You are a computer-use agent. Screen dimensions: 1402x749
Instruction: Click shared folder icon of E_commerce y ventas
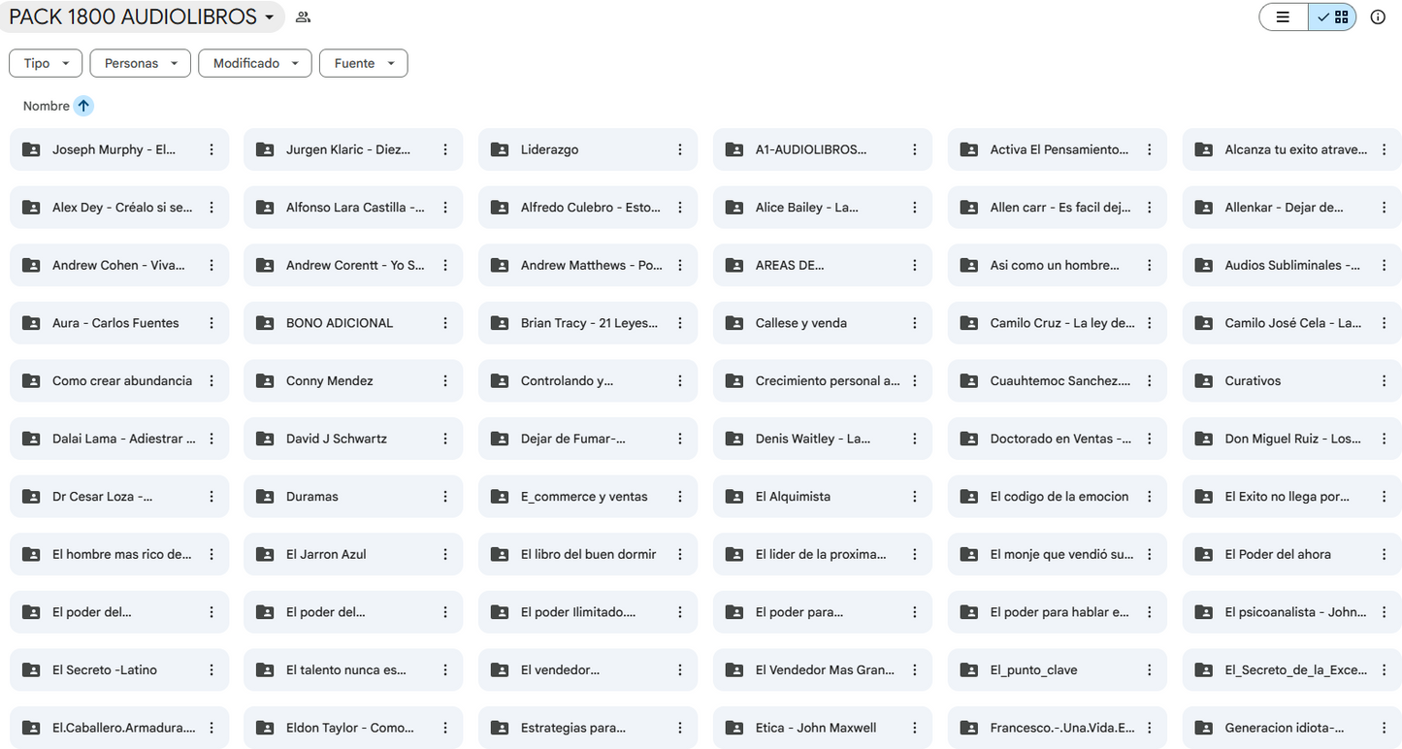pos(500,496)
